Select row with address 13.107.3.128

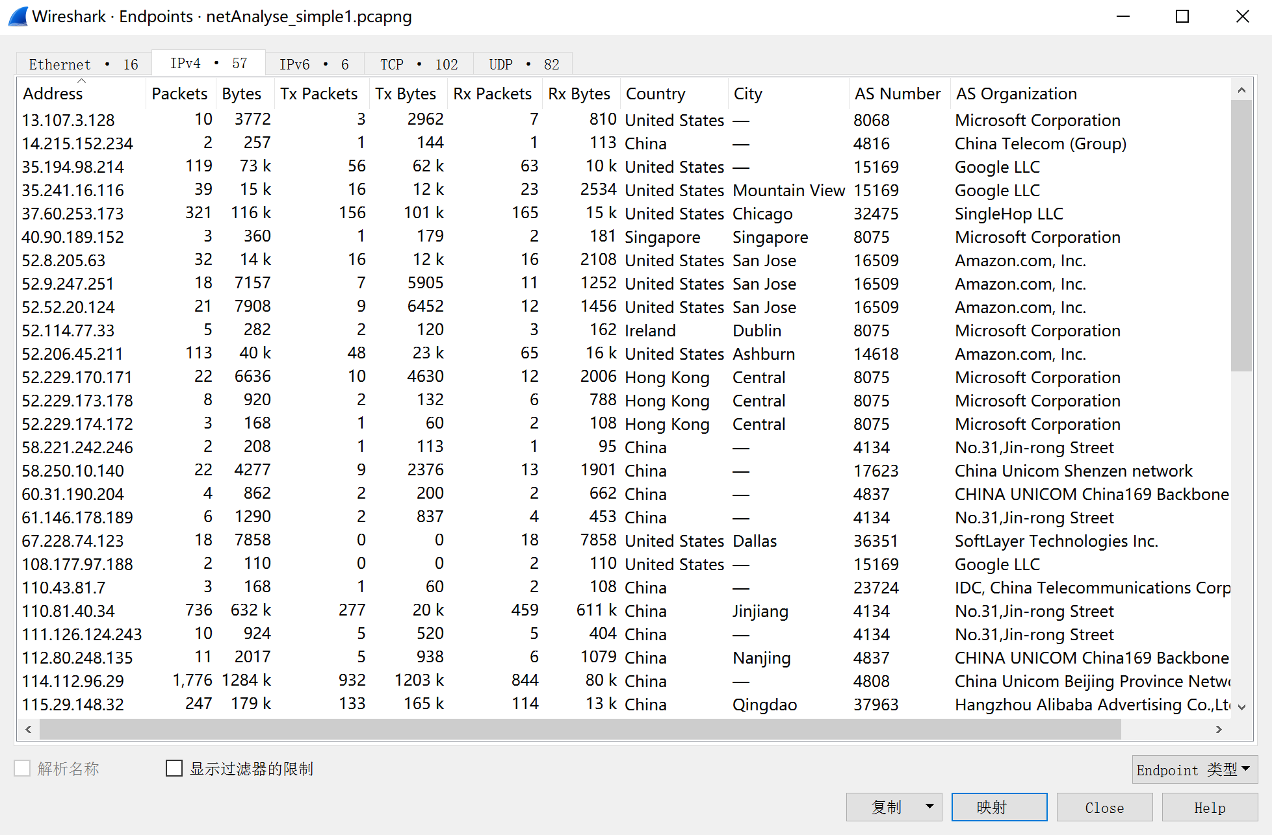(624, 120)
